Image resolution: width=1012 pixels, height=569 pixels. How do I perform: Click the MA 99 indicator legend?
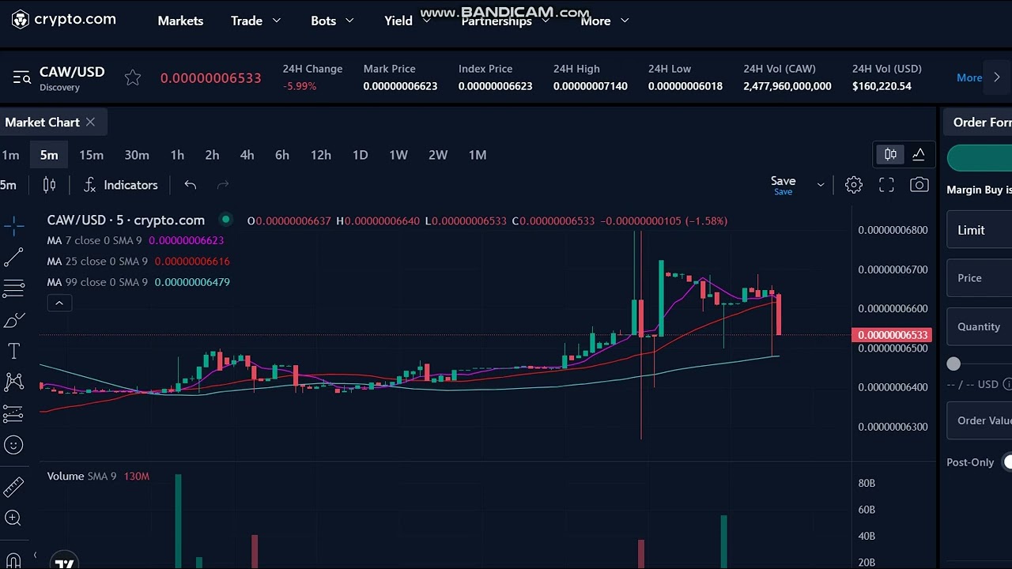point(138,282)
